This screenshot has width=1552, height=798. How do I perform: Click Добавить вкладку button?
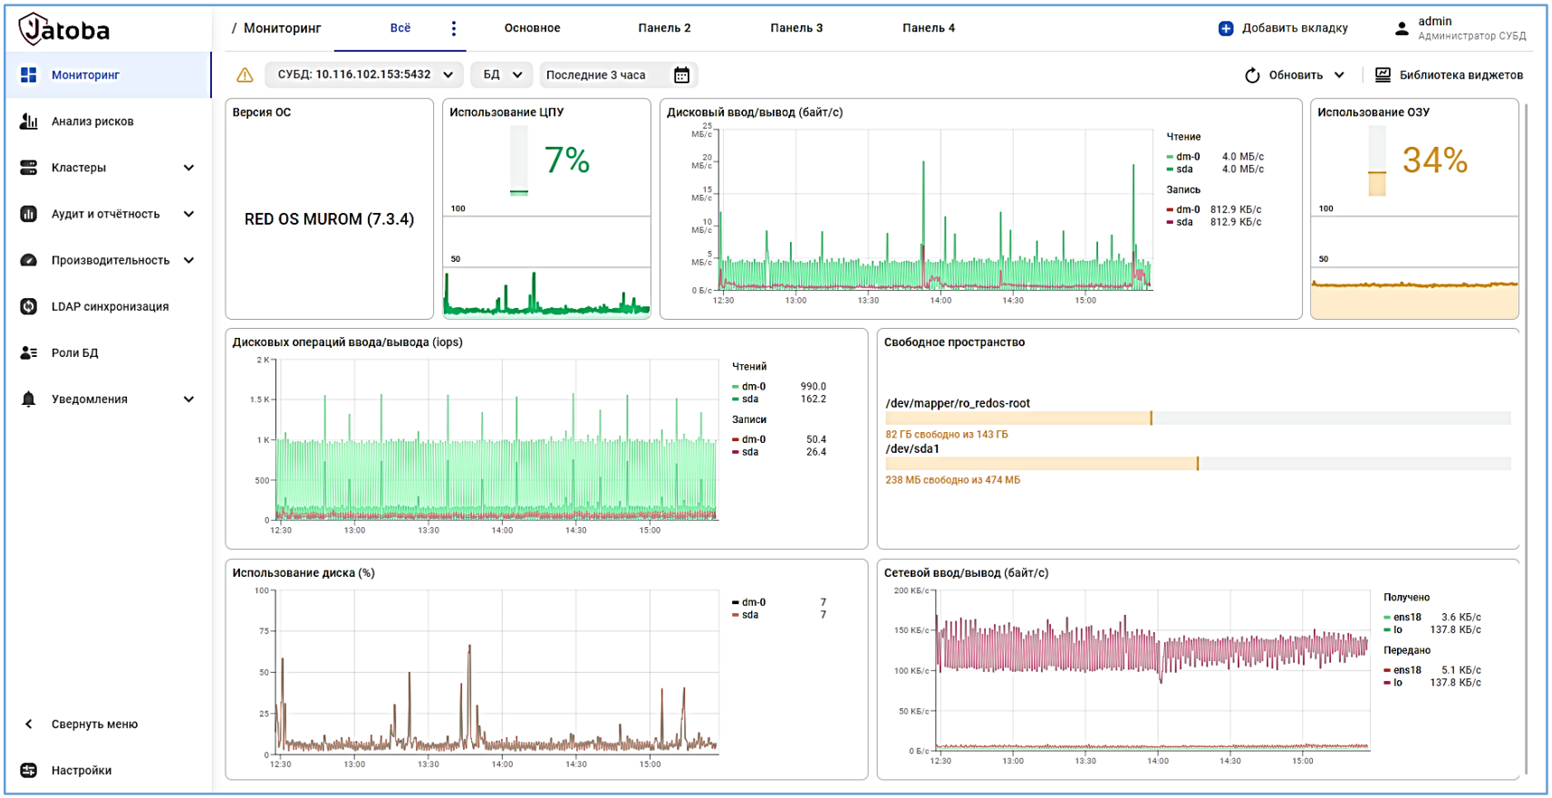(x=1283, y=28)
